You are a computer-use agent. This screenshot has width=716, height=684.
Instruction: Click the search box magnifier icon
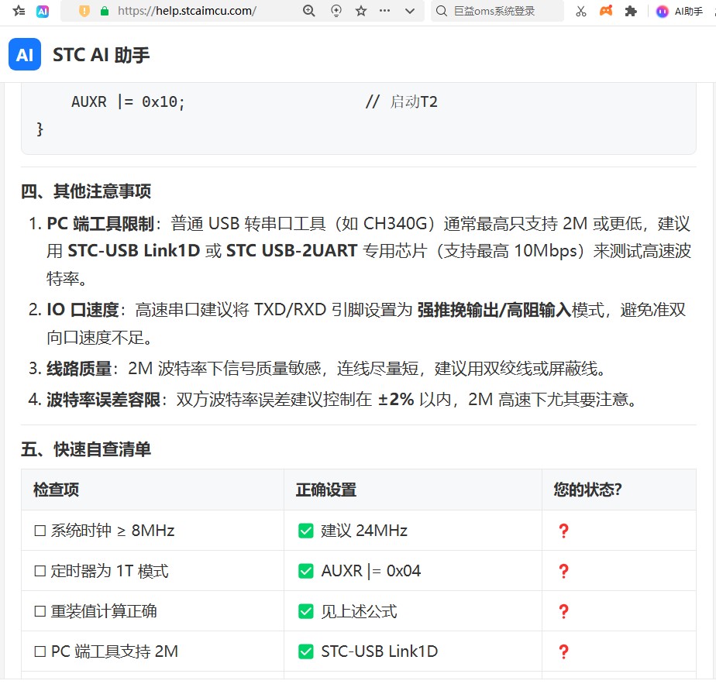[441, 11]
